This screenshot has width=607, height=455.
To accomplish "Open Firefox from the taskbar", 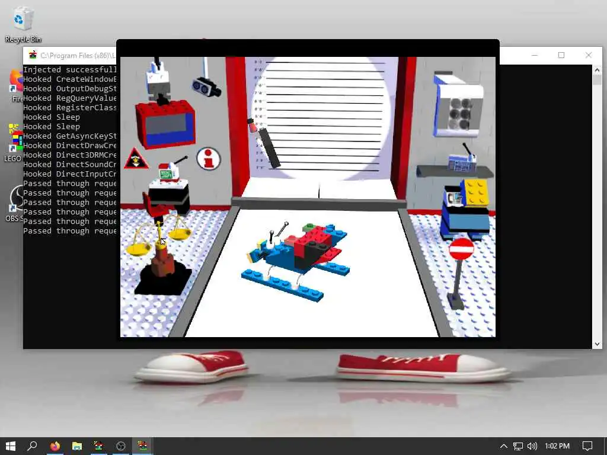I will [x=55, y=446].
